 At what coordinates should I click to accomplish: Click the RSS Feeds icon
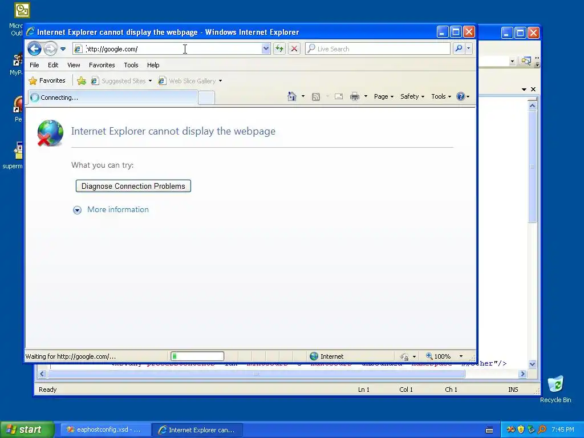tap(316, 97)
